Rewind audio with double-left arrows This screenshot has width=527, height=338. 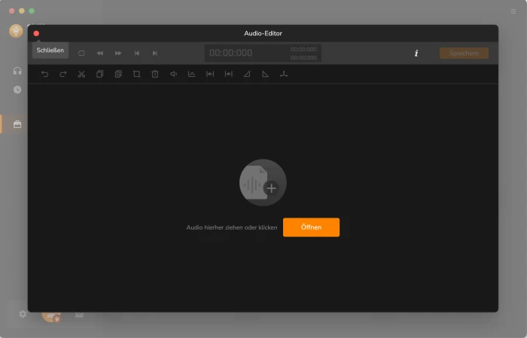(100, 53)
